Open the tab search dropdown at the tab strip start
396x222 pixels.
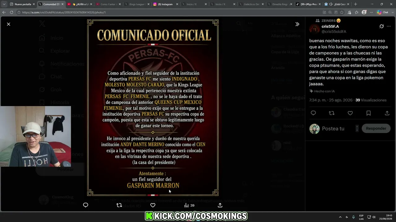tap(4, 4)
